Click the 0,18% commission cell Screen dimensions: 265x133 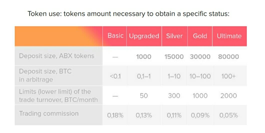click(115, 115)
